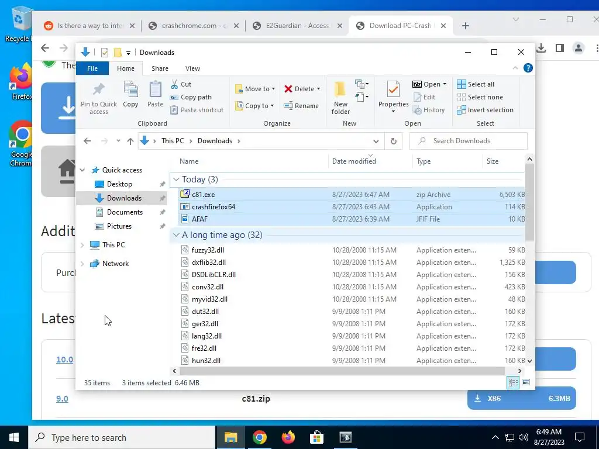This screenshot has width=599, height=449.
Task: Select Documents in Quick access
Action: point(125,212)
